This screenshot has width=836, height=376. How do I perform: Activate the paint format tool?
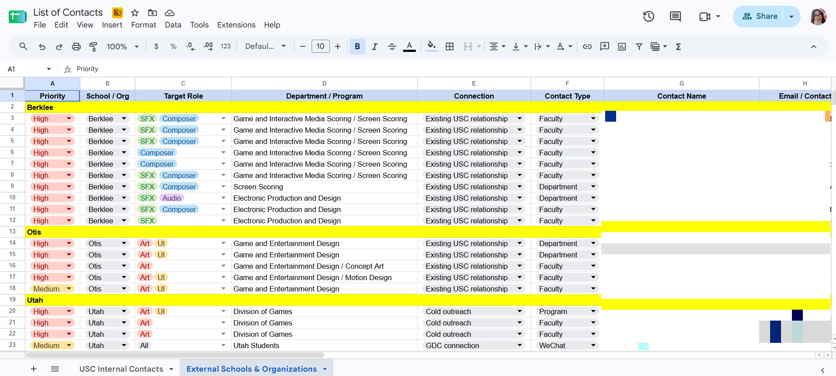click(x=93, y=47)
